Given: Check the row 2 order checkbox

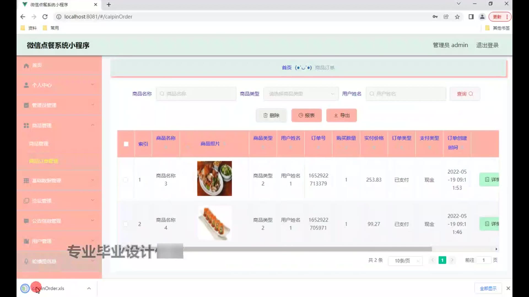Looking at the screenshot, I should [125, 224].
